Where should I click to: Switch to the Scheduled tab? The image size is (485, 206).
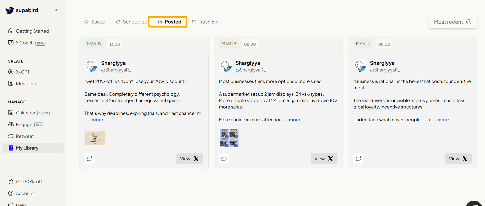click(131, 22)
